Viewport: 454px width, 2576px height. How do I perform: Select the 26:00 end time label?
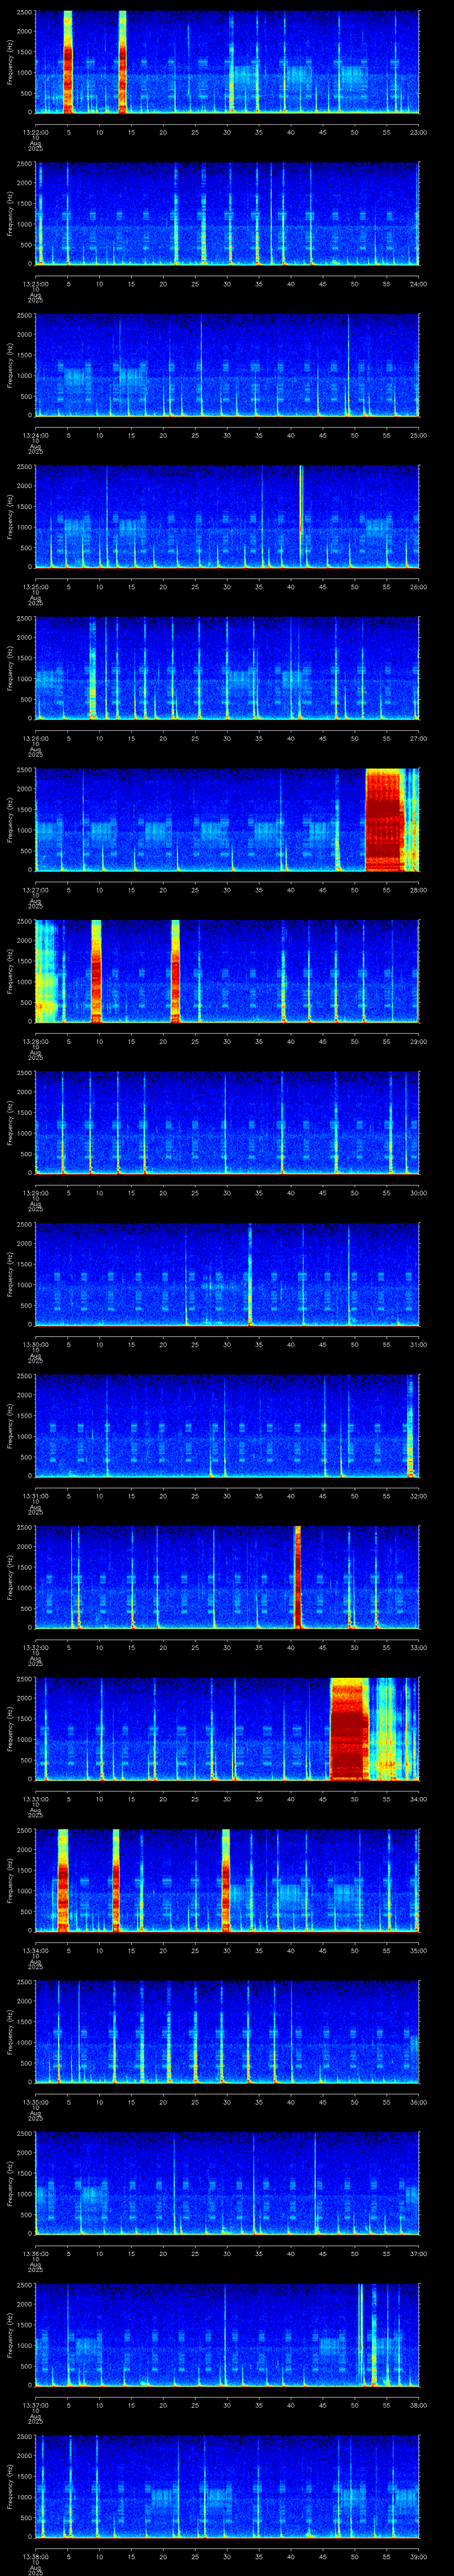[x=418, y=586]
